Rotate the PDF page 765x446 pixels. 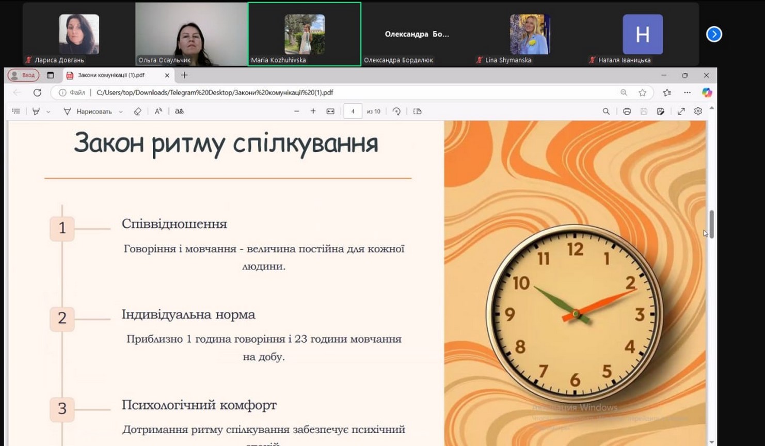(396, 111)
